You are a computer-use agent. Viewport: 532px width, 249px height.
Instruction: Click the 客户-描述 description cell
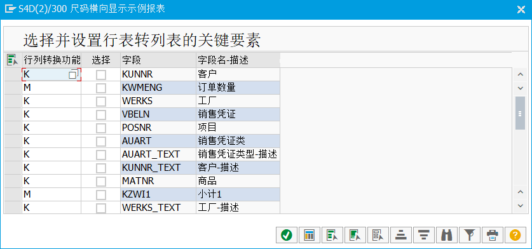(238, 168)
